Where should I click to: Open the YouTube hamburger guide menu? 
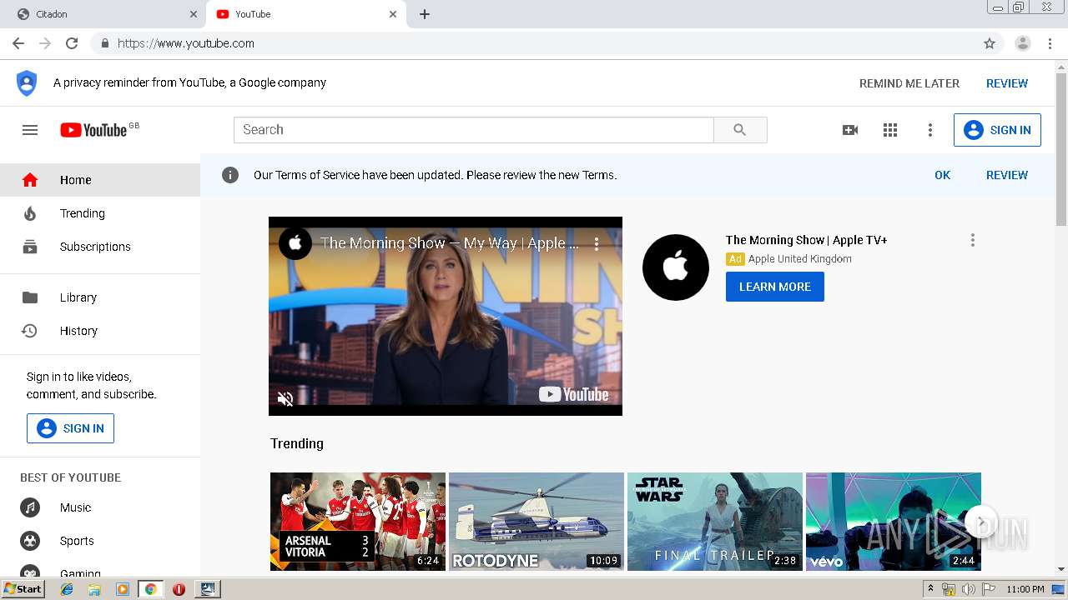(30, 130)
